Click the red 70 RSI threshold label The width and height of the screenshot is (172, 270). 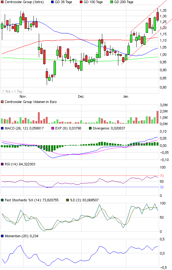click(x=162, y=176)
